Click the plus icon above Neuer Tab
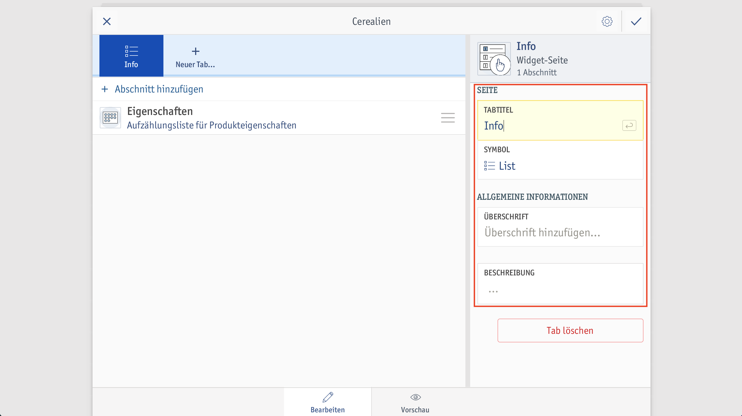This screenshot has height=416, width=742. pyautogui.click(x=196, y=51)
